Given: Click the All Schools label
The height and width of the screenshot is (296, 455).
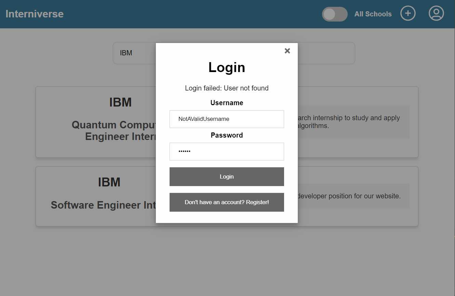Looking at the screenshot, I should coord(373,14).
